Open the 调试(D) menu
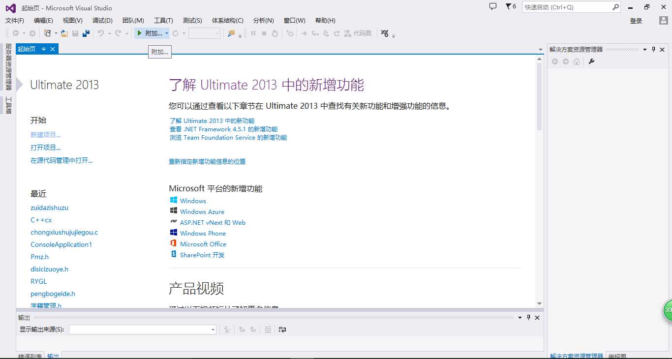This screenshot has height=359, width=672. pos(102,20)
